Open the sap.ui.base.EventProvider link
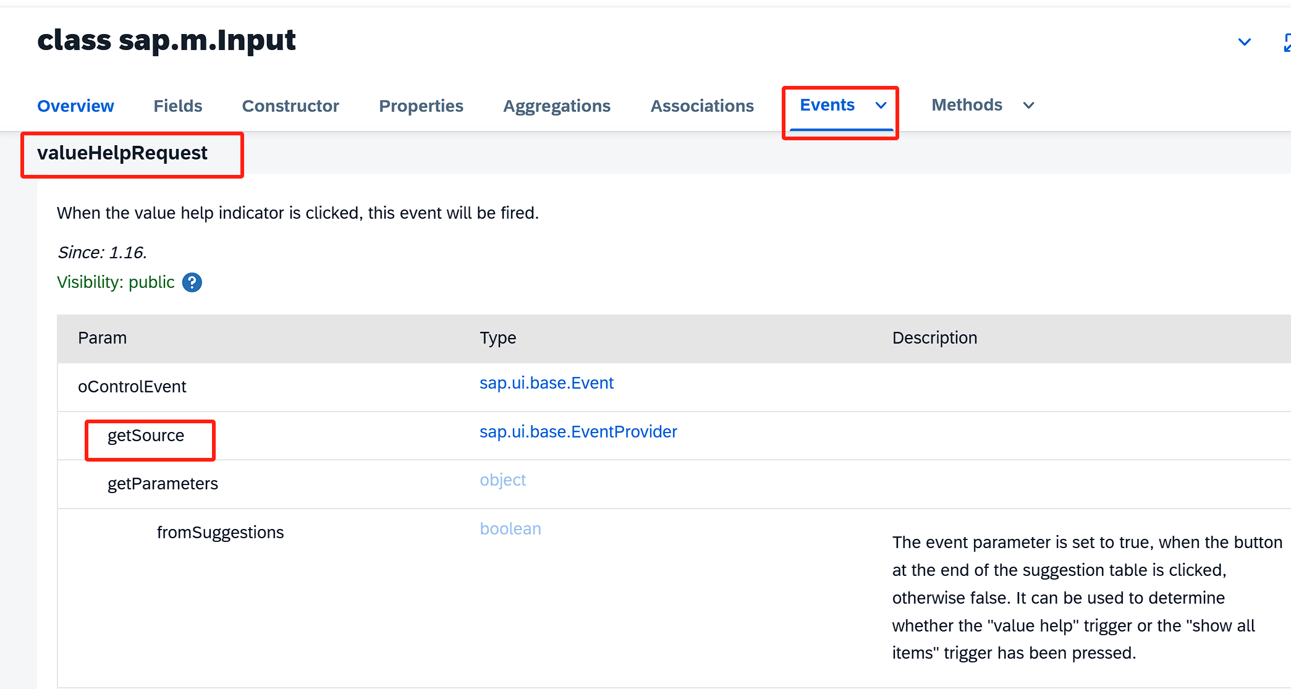 [578, 432]
